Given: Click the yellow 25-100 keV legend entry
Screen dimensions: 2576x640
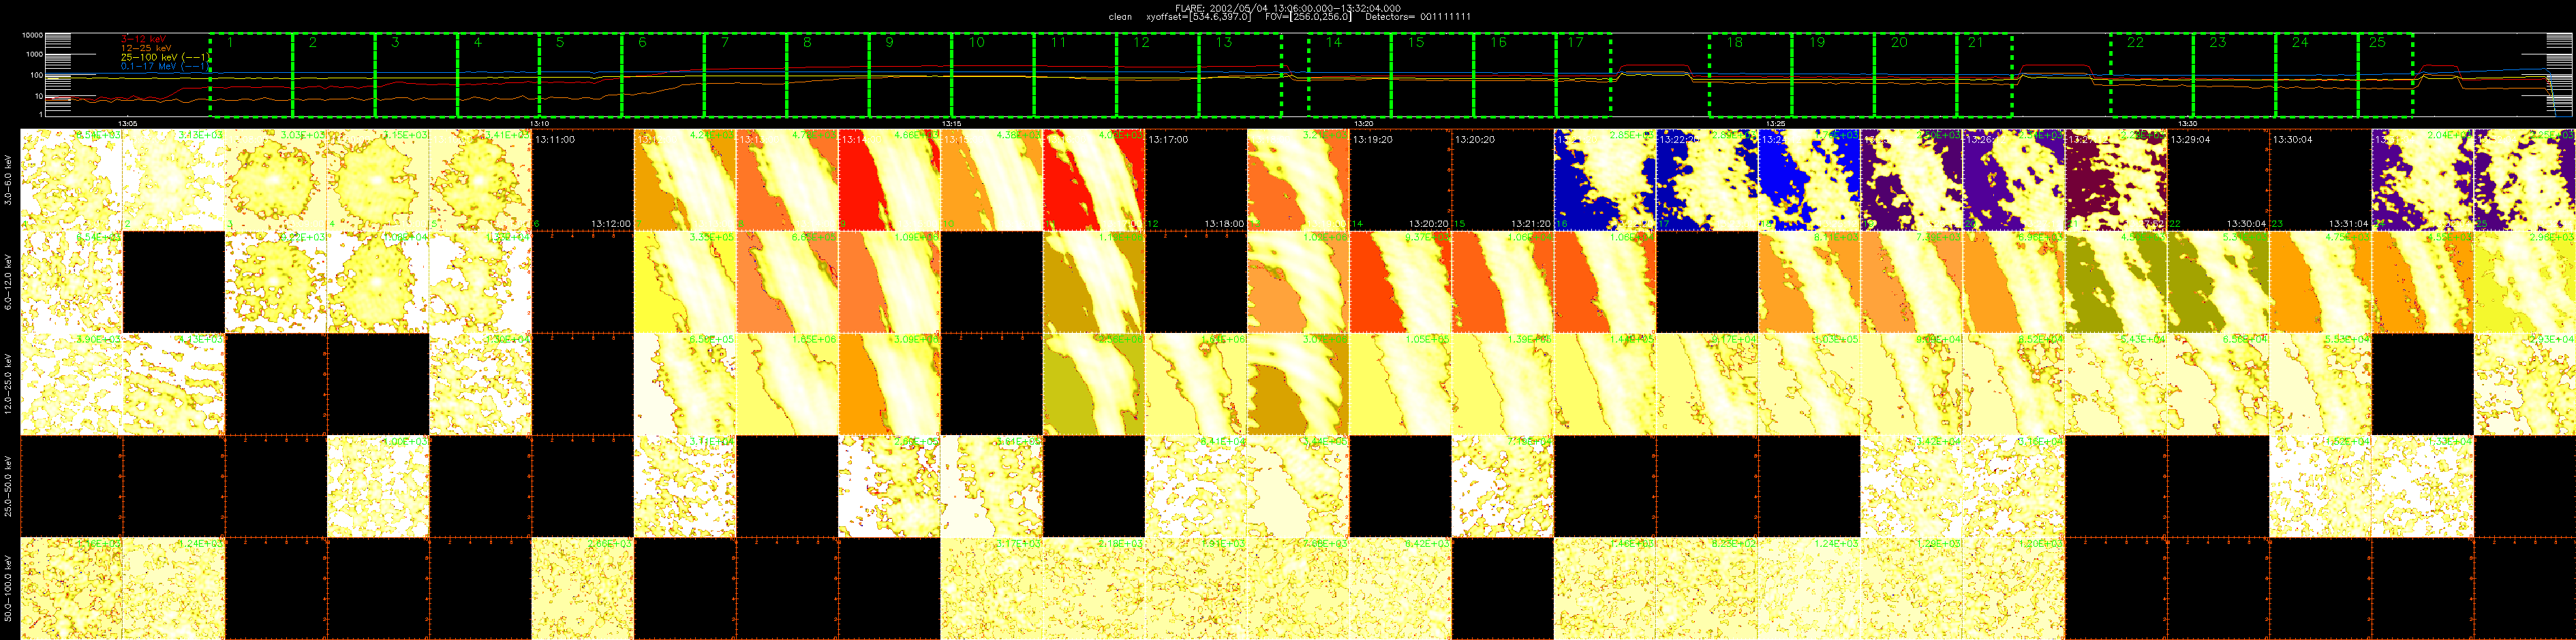Looking at the screenshot, I should coord(164,57).
